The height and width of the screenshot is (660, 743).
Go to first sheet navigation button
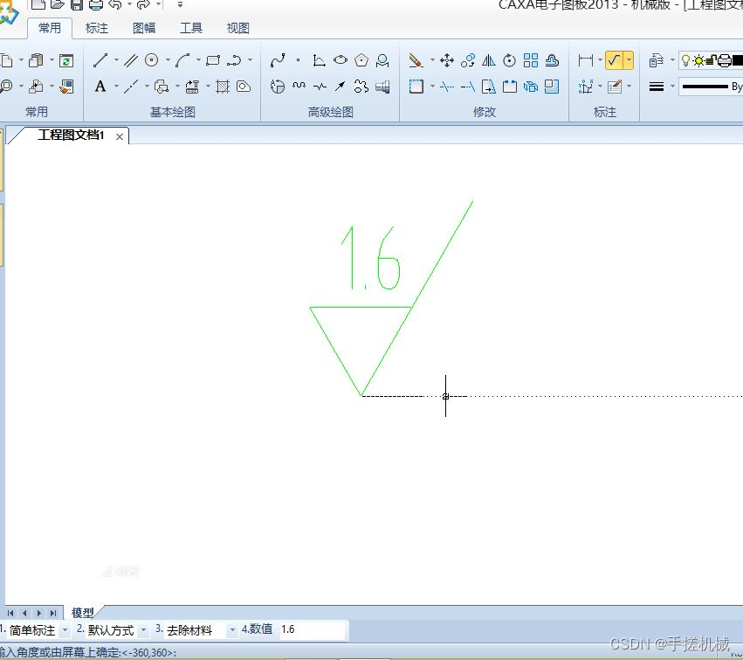point(10,613)
